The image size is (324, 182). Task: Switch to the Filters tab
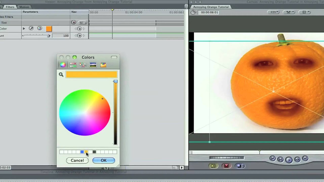tap(10, 7)
